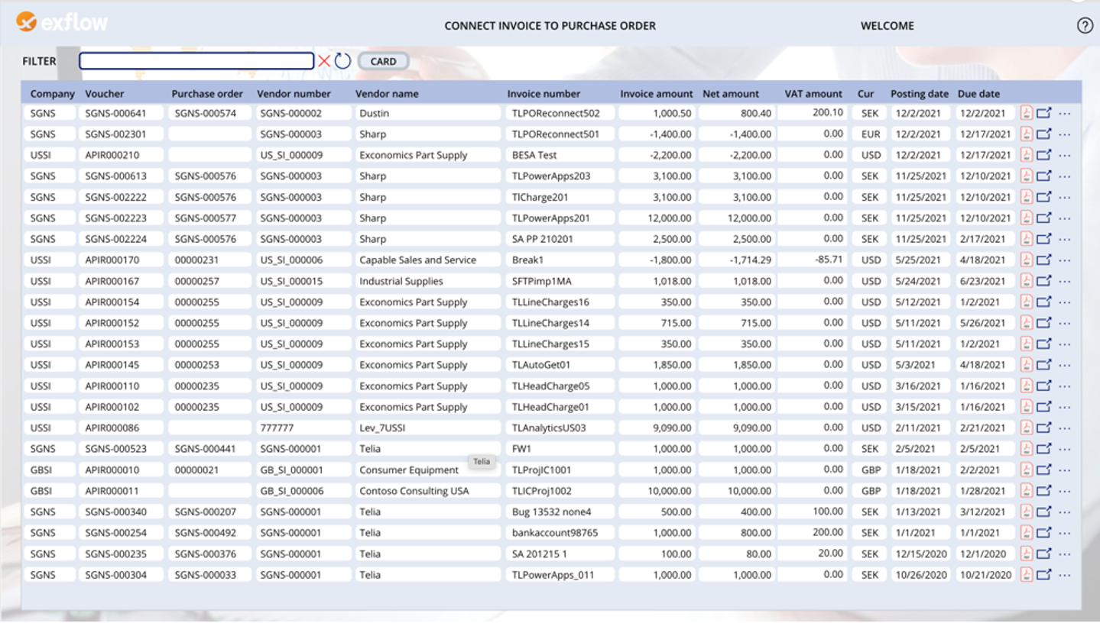Open the PDF icon for invoice Break1
Screen dimensions: 1100x623
(x=1026, y=260)
